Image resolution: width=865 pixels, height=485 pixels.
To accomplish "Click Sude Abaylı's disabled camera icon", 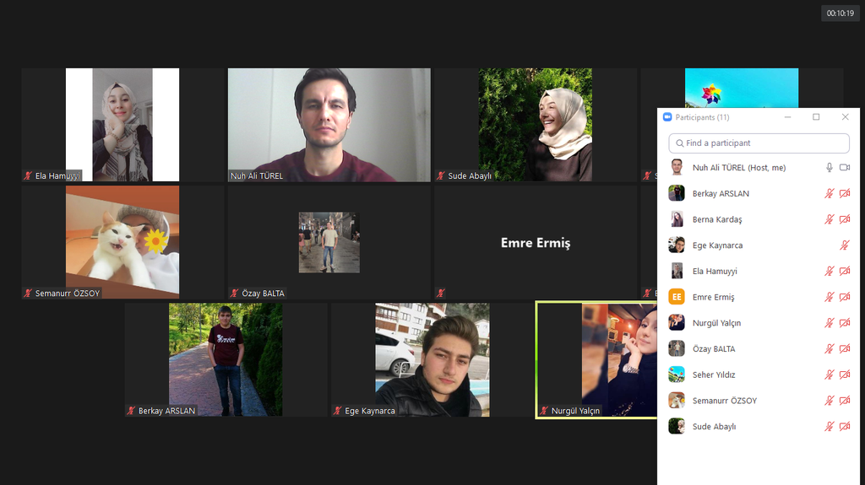I will [x=845, y=427].
